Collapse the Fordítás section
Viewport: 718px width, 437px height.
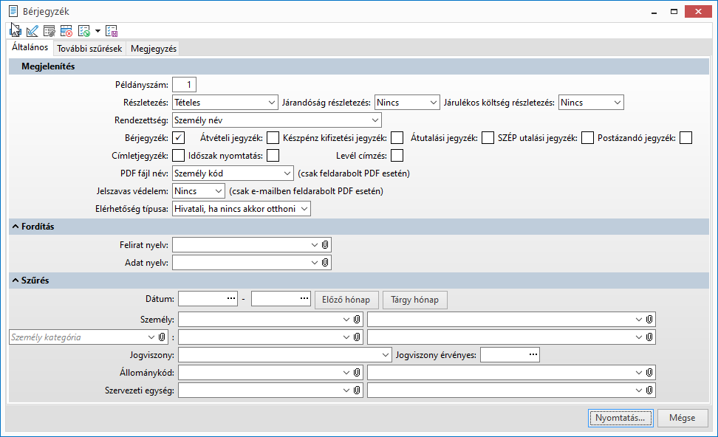16,227
